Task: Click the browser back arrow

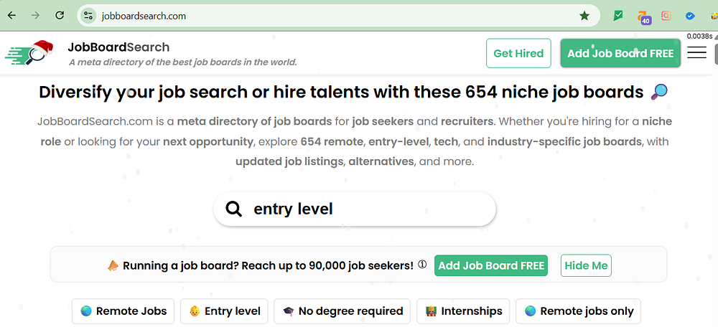Action: pyautogui.click(x=11, y=15)
